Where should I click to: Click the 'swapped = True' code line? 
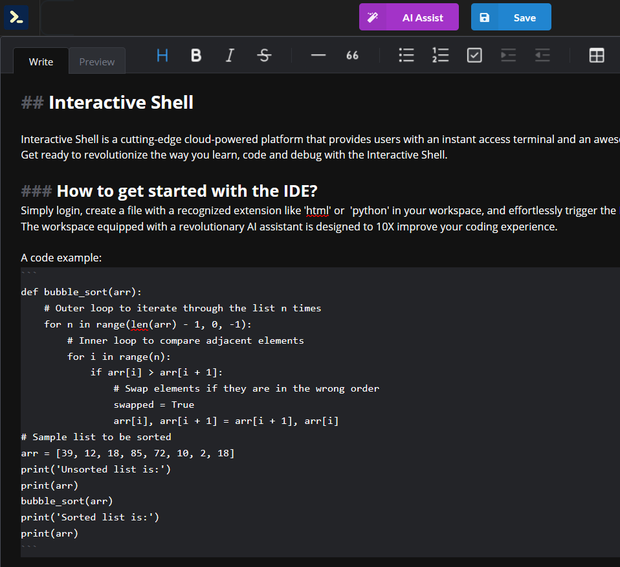154,405
